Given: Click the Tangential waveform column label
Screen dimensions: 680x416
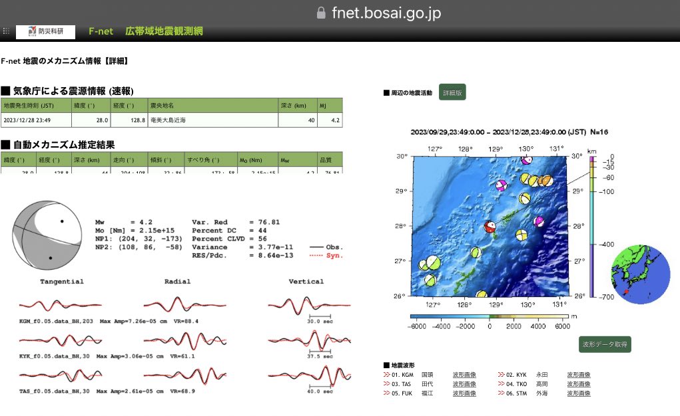Looking at the screenshot, I should point(62,281).
